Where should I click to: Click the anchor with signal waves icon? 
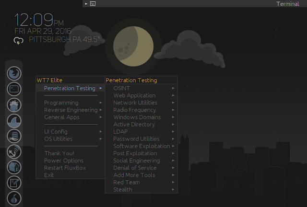click(x=14, y=151)
